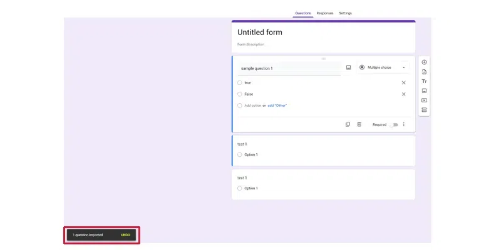Duplicate the sample question 1 card
Viewport: 501px width, 250px height.
(348, 124)
